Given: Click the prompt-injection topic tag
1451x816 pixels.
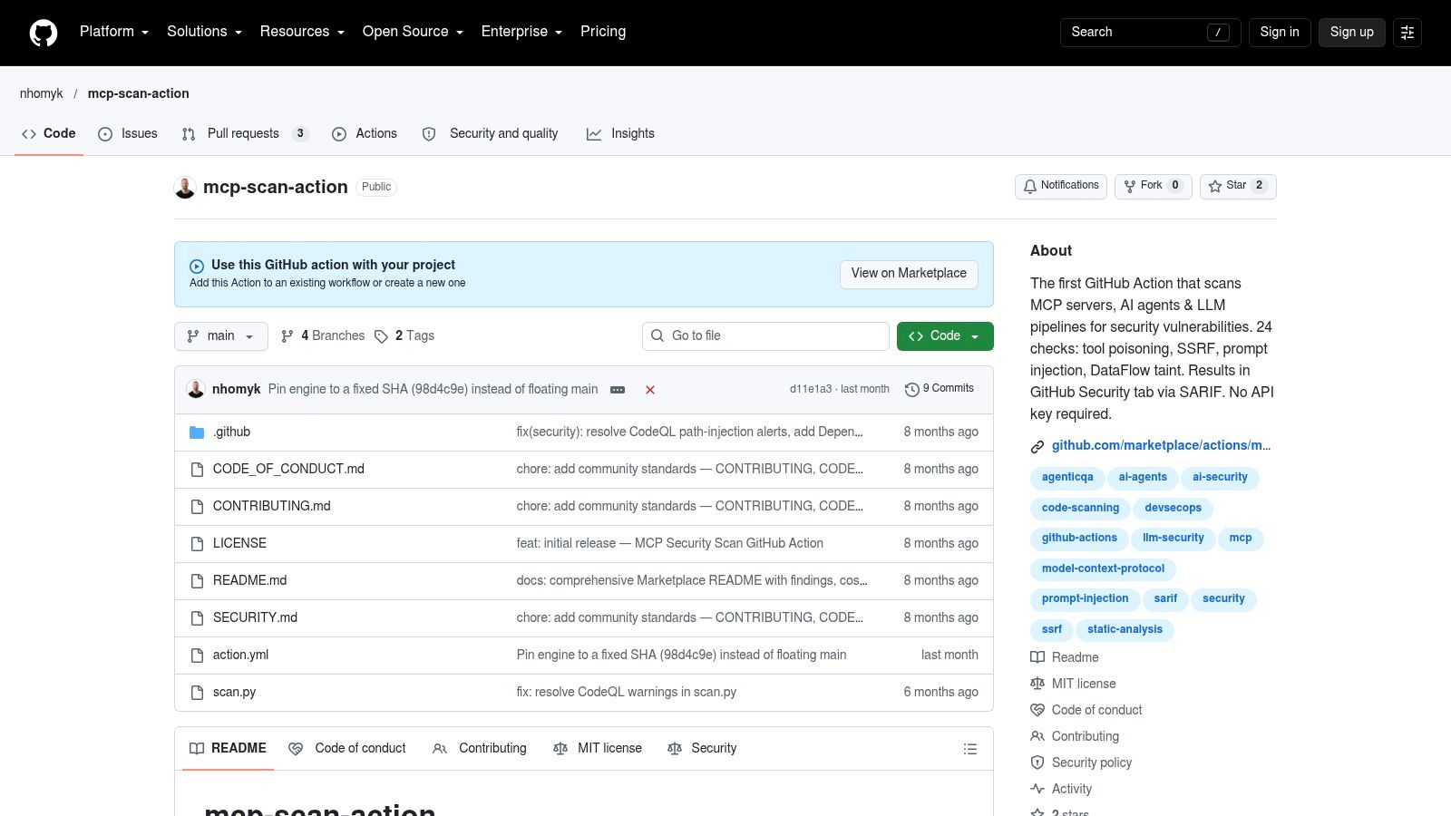Looking at the screenshot, I should coord(1086,599).
